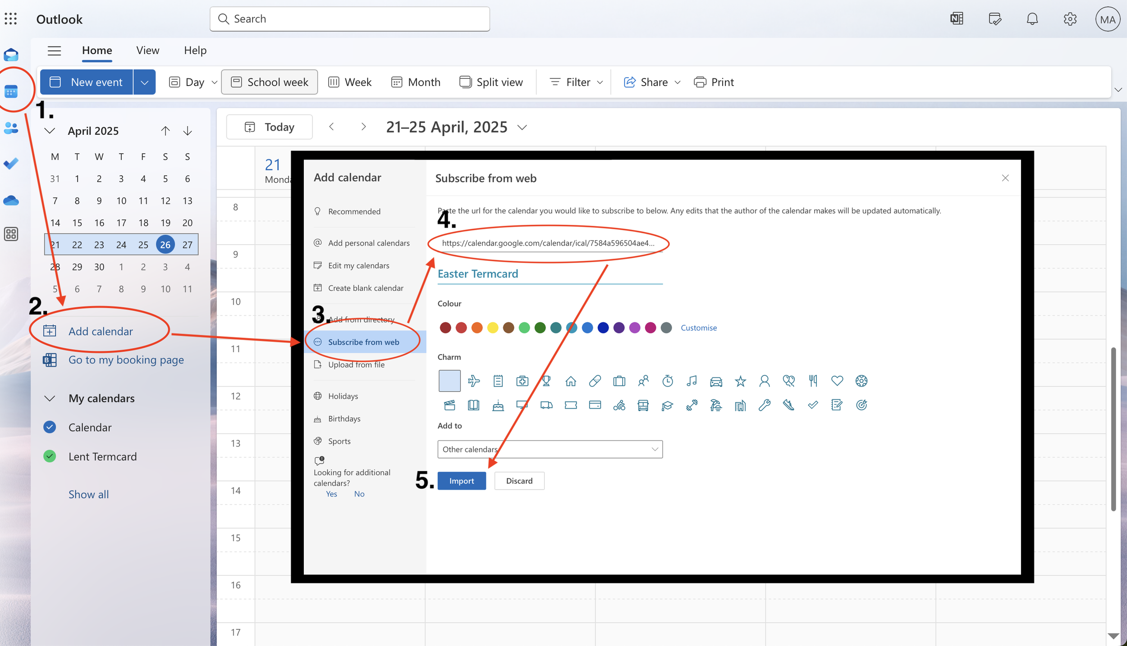Switch to the Home tab
This screenshot has width=1127, height=646.
click(x=97, y=50)
